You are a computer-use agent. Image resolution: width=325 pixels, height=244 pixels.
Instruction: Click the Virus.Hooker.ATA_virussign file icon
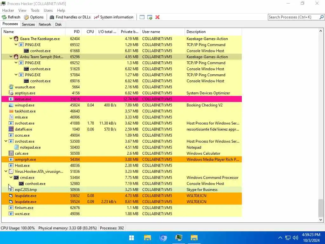[11, 171]
